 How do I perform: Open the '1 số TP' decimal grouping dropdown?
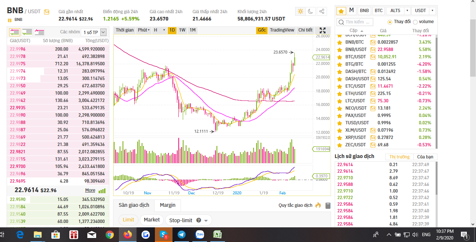click(x=94, y=32)
